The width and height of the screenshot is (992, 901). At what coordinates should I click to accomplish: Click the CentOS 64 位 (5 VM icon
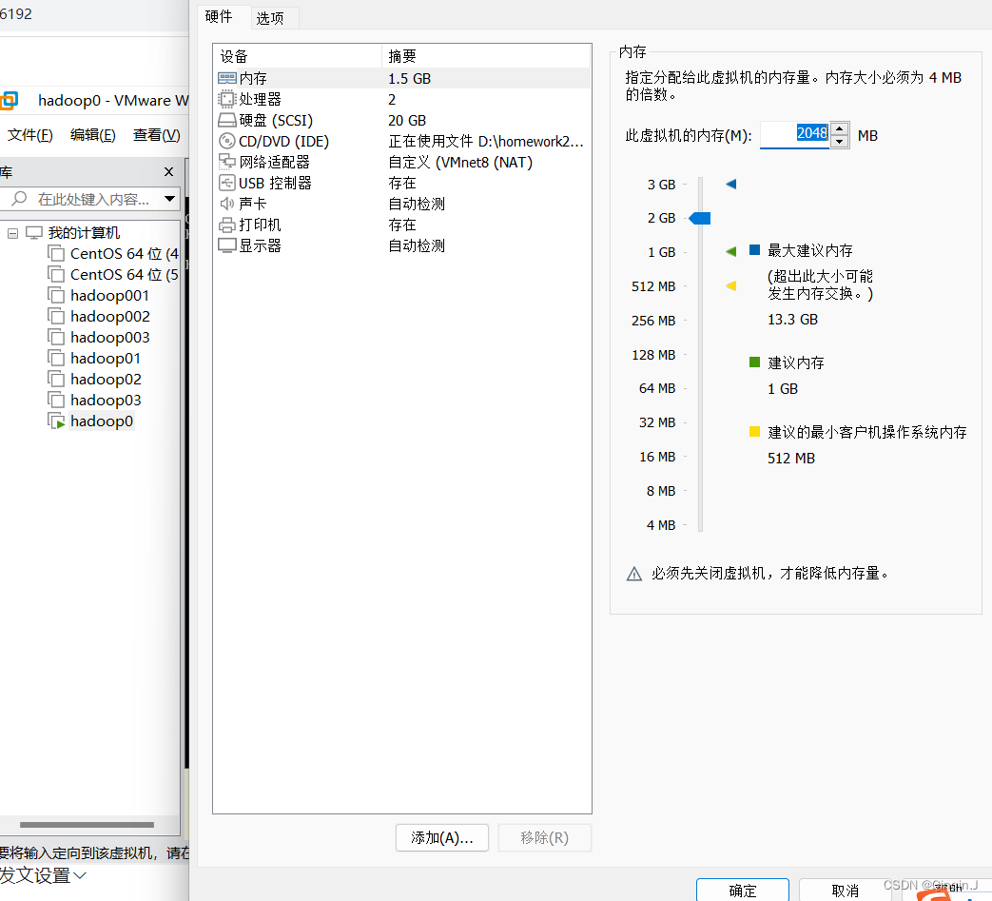tap(56, 275)
